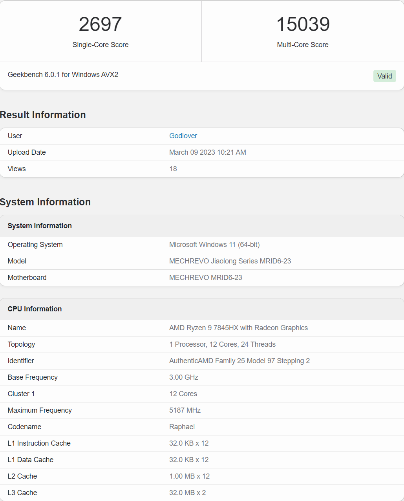404x501 pixels.
Task: Click the Multi-Core Score label
Action: pos(303,45)
